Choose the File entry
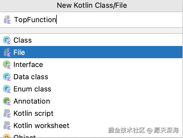The image size is (183, 138). 19,52
